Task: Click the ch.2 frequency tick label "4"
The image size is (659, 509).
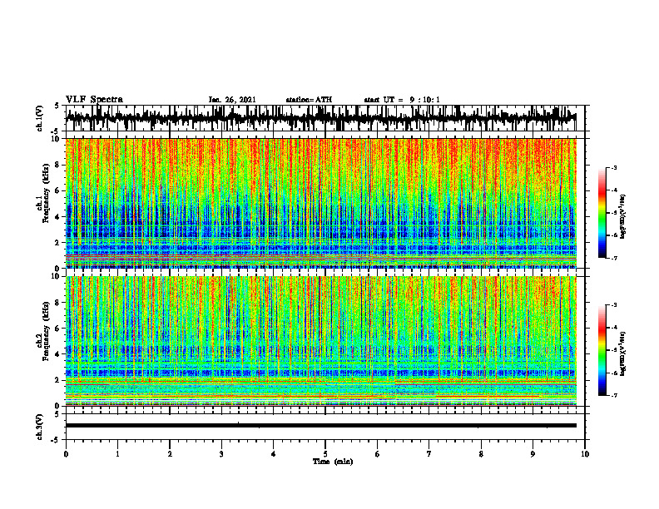Action: point(59,354)
